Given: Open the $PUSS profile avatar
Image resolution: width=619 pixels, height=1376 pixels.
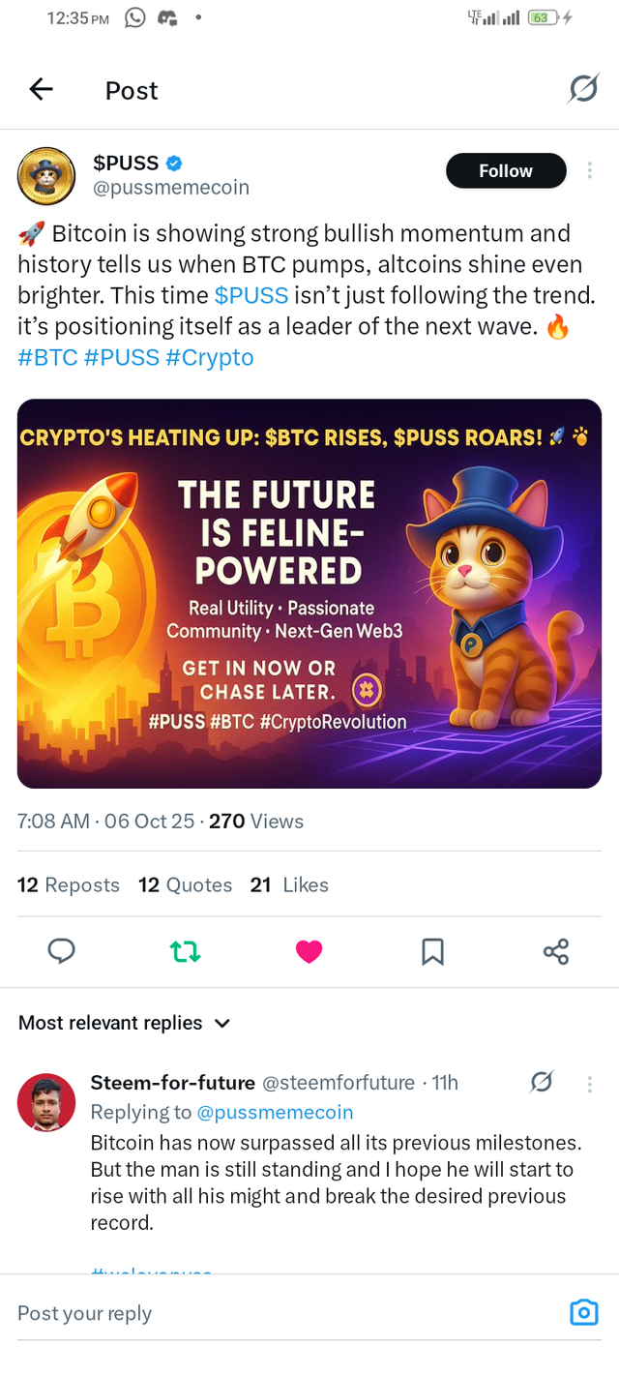Looking at the screenshot, I should 46,176.
